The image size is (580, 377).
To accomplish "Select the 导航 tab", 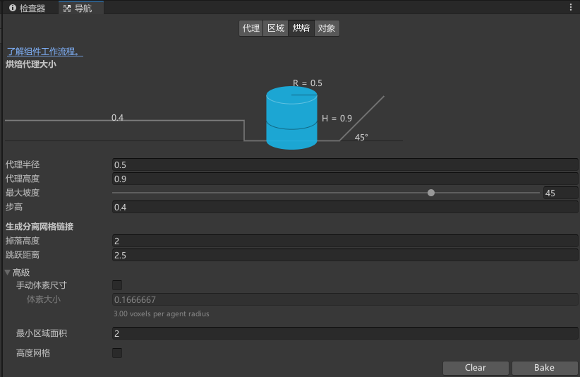I will click(78, 8).
